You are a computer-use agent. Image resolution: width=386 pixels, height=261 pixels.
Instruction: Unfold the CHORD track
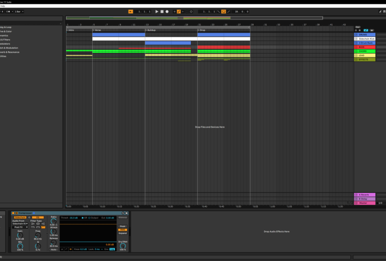[356, 51]
